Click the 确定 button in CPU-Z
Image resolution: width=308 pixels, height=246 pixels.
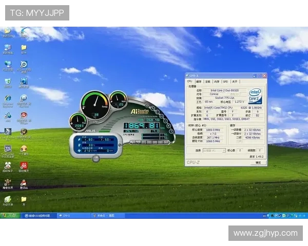point(258,162)
